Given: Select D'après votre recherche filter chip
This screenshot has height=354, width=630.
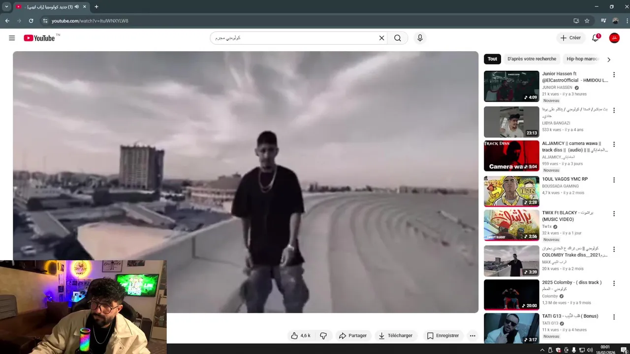Looking at the screenshot, I should coord(532,59).
